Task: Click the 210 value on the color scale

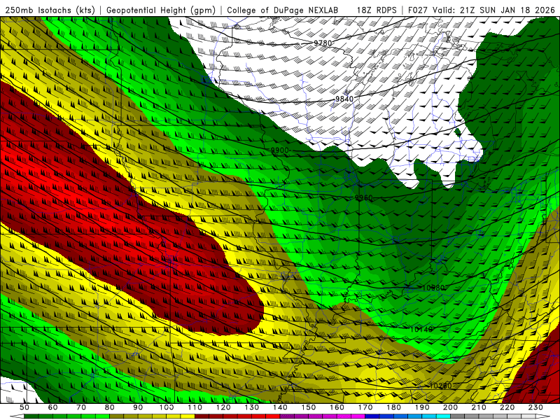Action: 479,407
